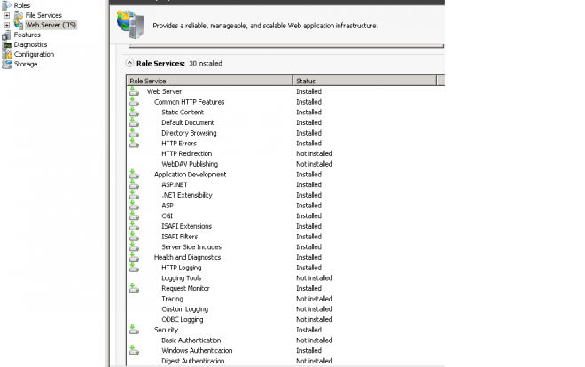This screenshot has height=367, width=585.
Task: Click installed icon beside .NET Extensibility
Action: [x=134, y=195]
